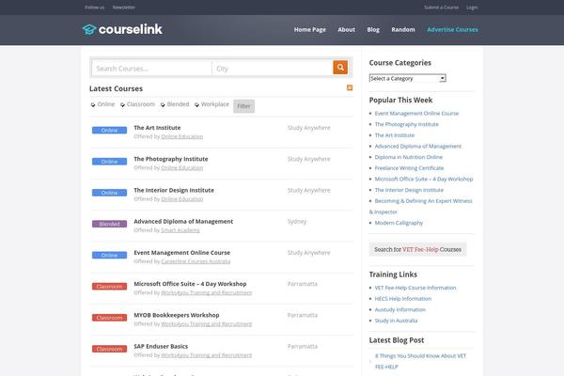The image size is (564, 376).
Task: Tick the Blended filter checkbox
Action: click(163, 104)
